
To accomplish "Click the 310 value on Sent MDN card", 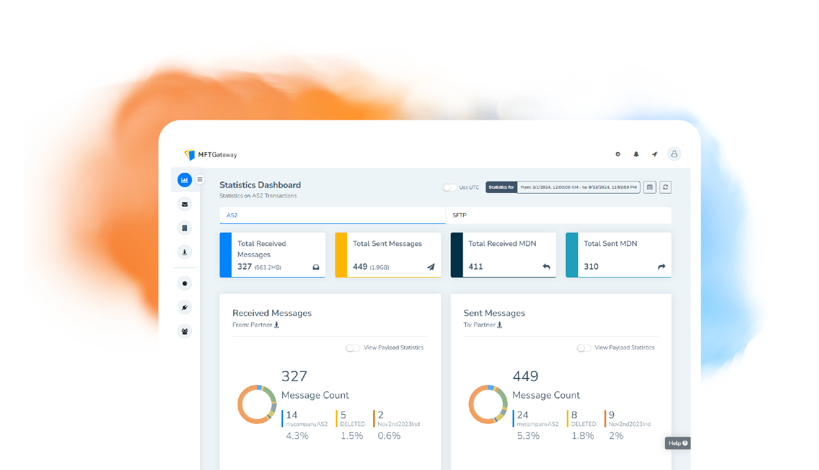I will [591, 267].
